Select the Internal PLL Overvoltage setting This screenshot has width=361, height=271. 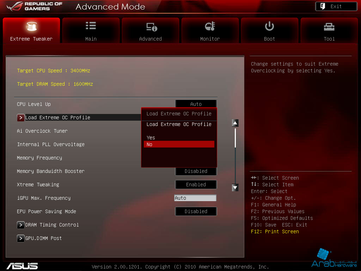51,144
